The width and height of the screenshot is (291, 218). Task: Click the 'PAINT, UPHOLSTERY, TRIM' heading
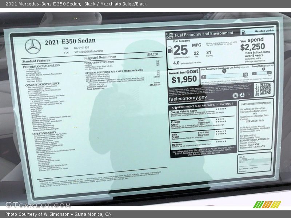pos(99,62)
